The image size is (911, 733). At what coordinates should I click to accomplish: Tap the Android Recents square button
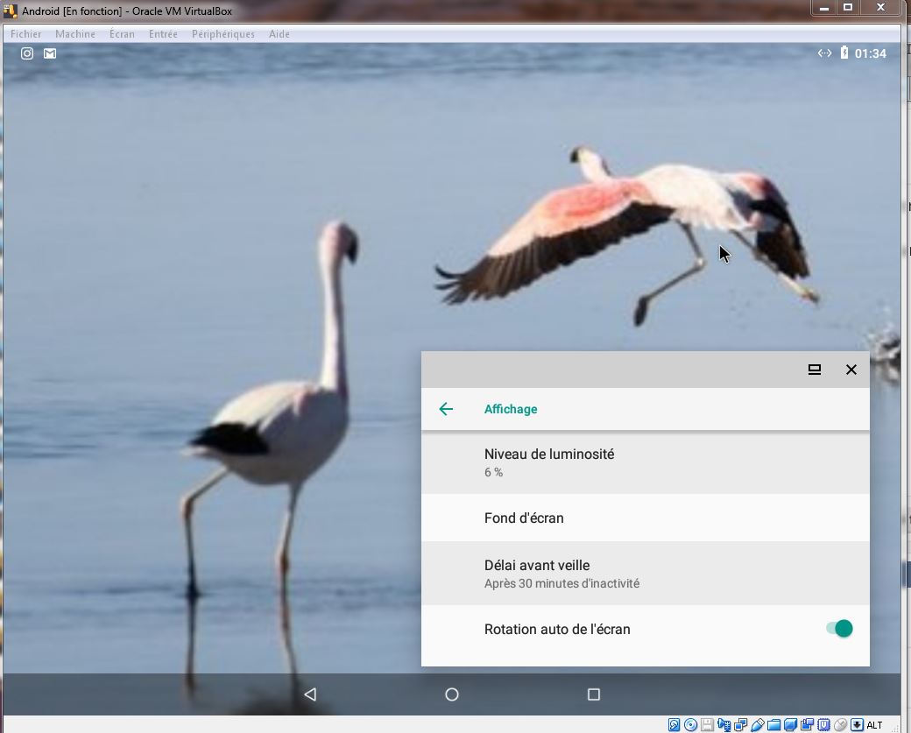coord(594,694)
